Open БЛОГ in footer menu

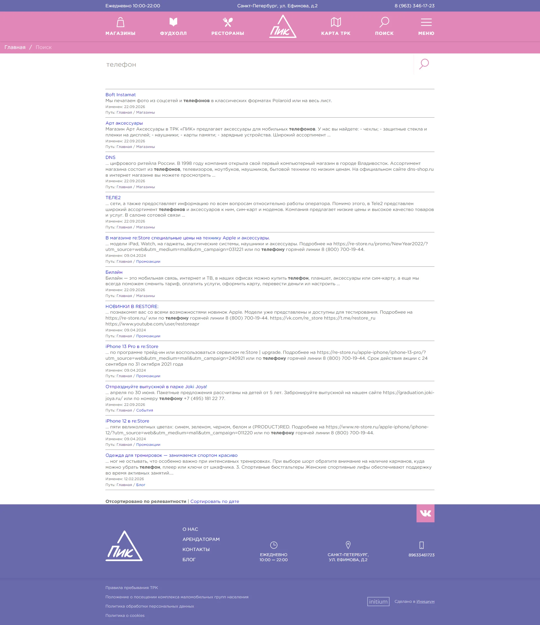point(189,559)
